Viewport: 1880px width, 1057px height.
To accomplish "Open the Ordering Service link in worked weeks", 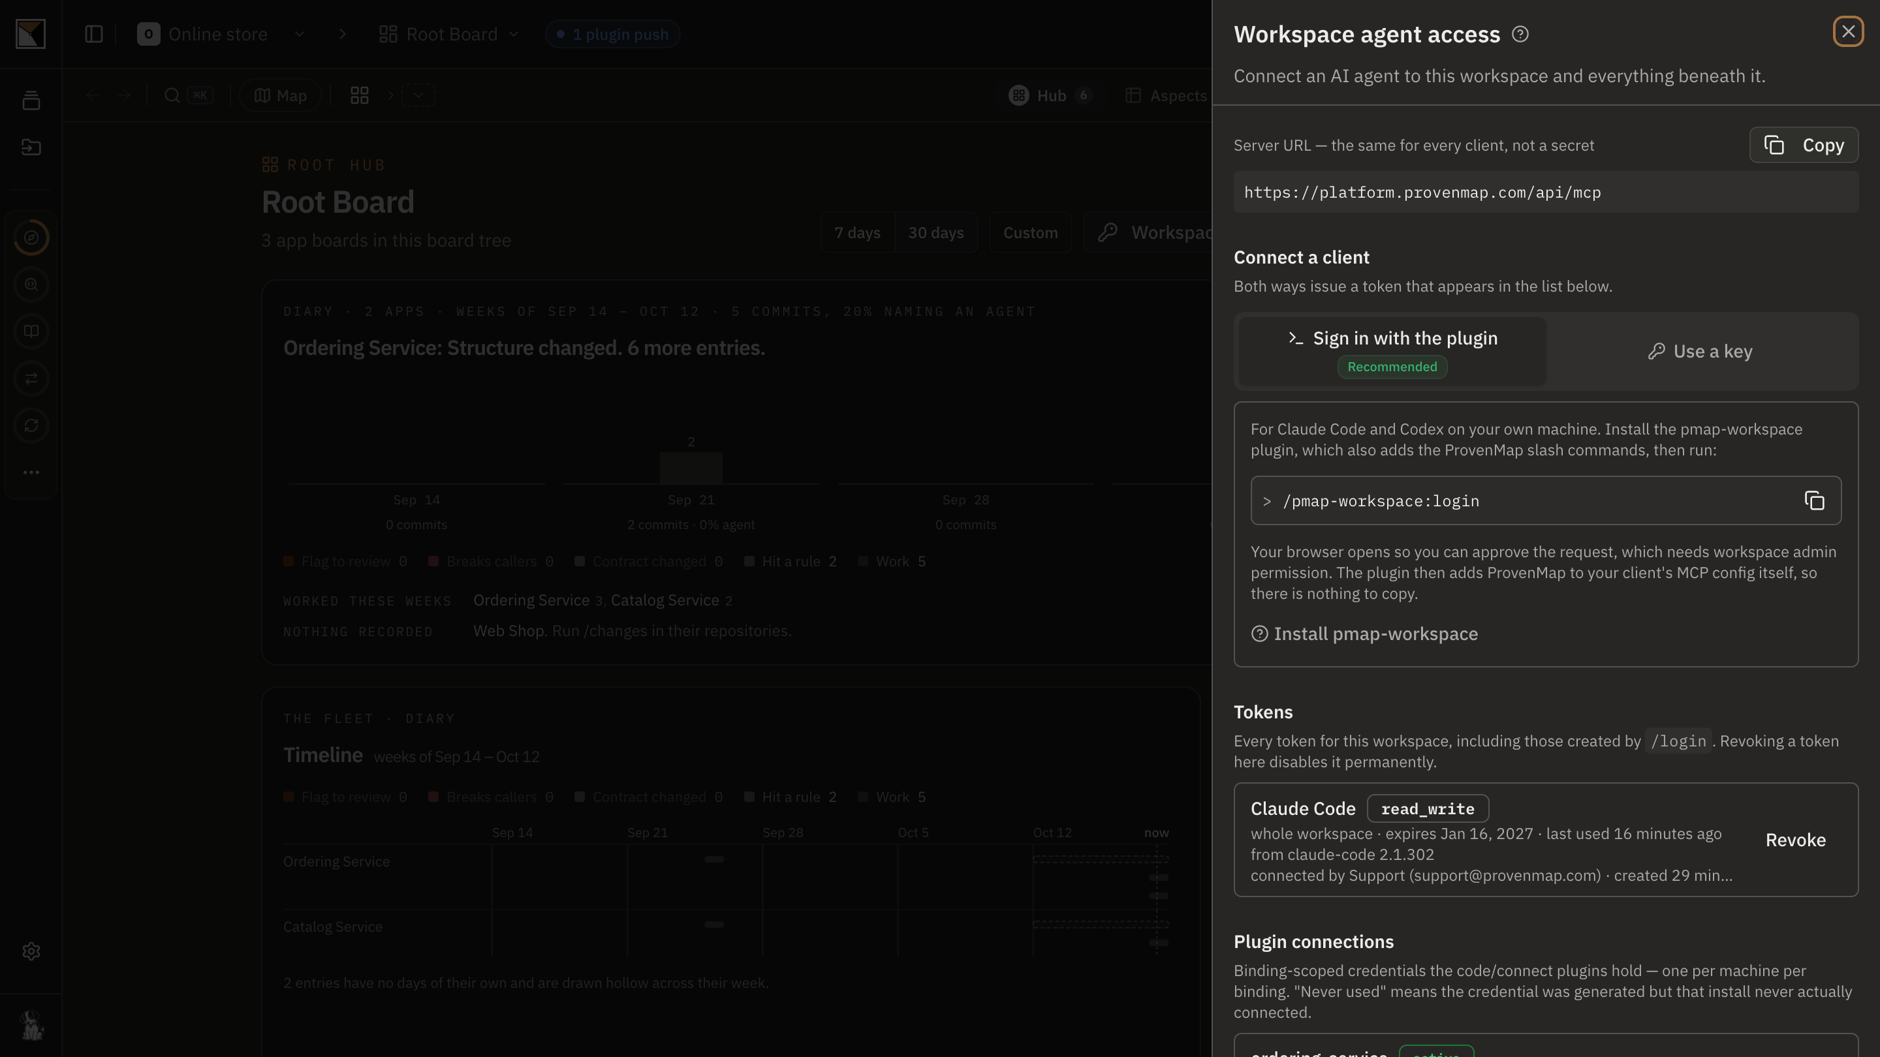I will tap(531, 600).
